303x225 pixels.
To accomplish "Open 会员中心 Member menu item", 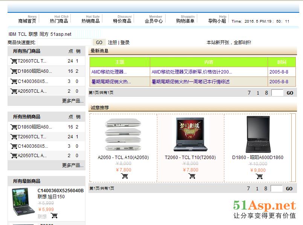I will 154,19.
